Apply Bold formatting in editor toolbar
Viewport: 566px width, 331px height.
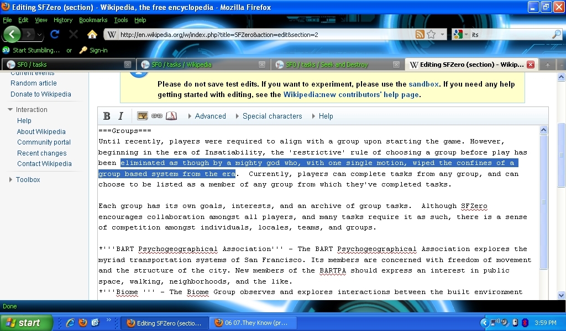pyautogui.click(x=107, y=116)
